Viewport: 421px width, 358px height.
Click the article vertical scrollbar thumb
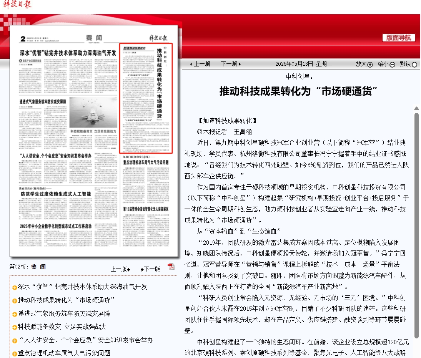pos(416,225)
